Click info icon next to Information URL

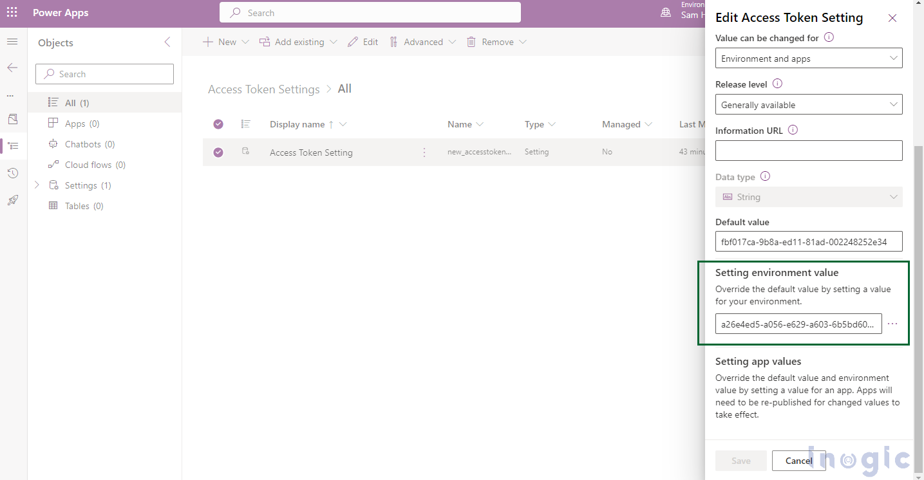tap(793, 130)
